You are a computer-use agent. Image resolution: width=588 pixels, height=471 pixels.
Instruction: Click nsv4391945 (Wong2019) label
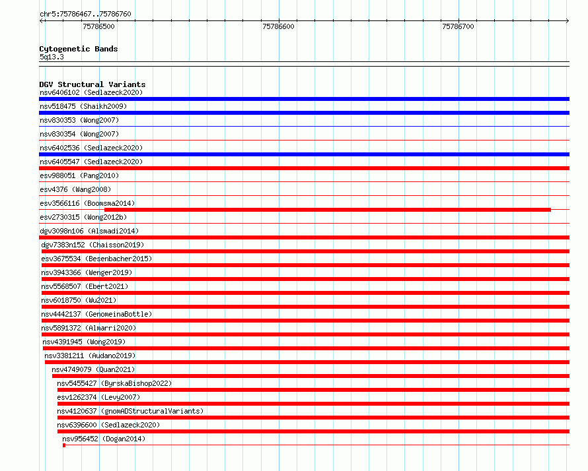point(84,342)
